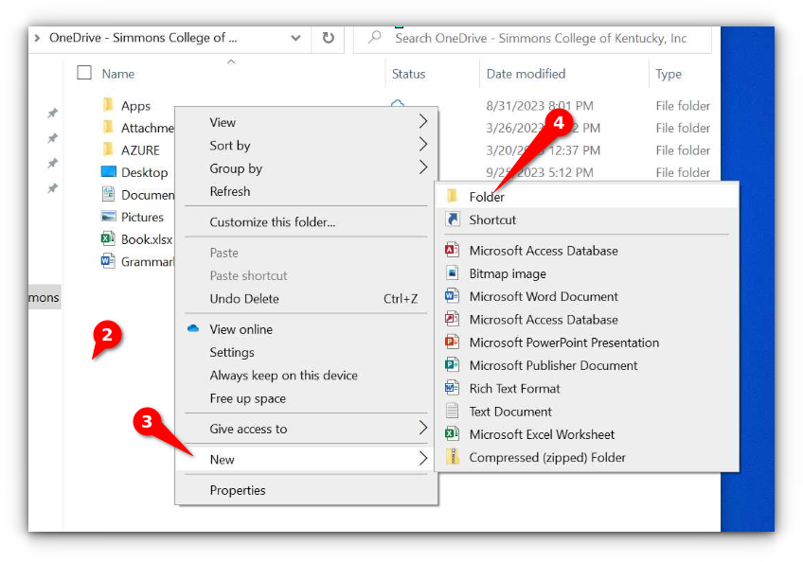Click the Folder icon in New submenu
Image resolution: width=803 pixels, height=562 pixels.
pos(452,196)
